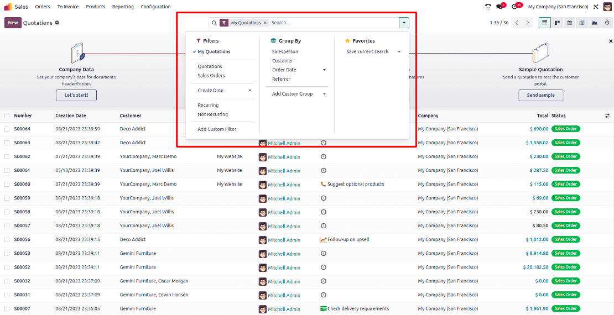Collapse the search options toggle arrow

404,23
